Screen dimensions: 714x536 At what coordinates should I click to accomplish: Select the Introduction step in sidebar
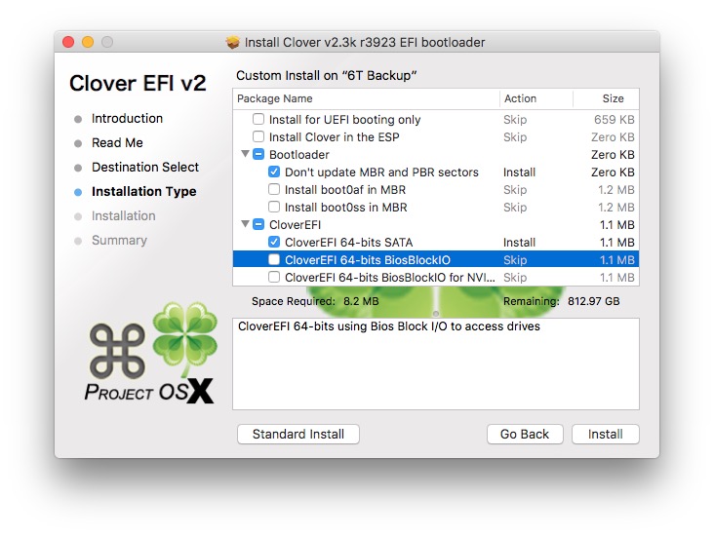127,118
